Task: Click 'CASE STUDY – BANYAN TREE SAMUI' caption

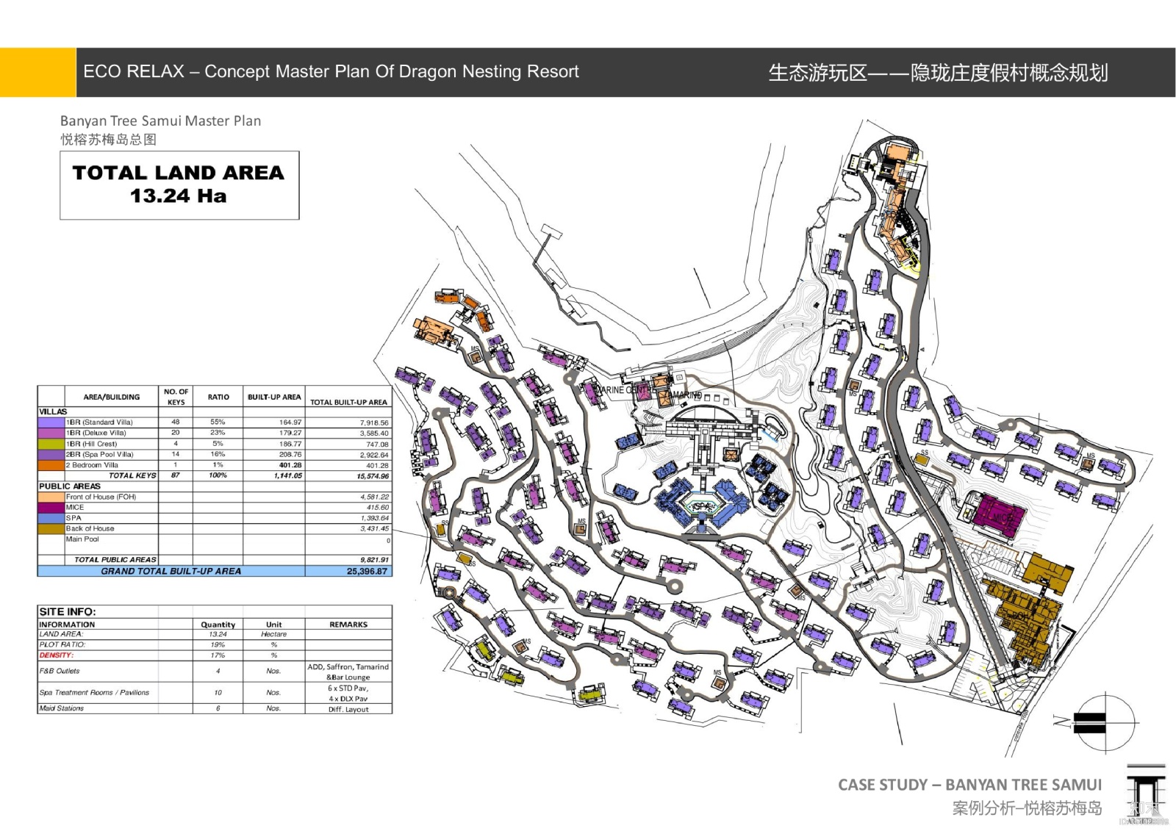Action: point(969,785)
